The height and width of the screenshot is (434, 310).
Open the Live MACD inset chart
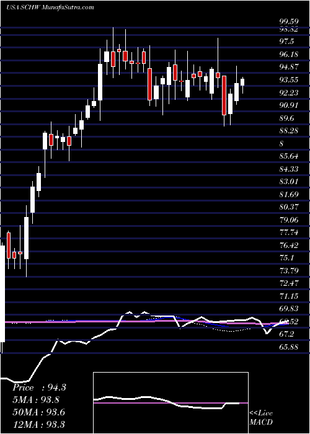(170, 403)
